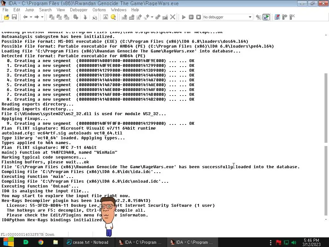
Task: Open the Options menu
Action: (x=99, y=10)
